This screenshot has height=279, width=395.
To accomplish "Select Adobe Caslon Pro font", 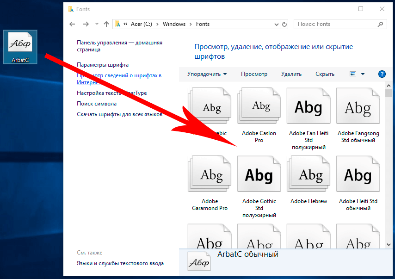I will 259,115.
